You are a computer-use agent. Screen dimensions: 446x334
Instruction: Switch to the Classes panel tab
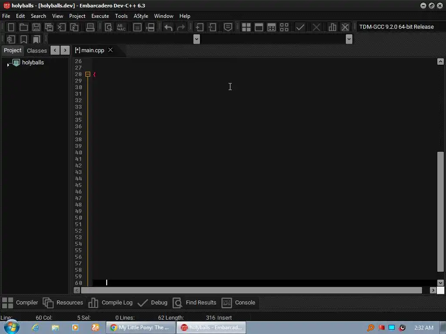click(x=37, y=50)
